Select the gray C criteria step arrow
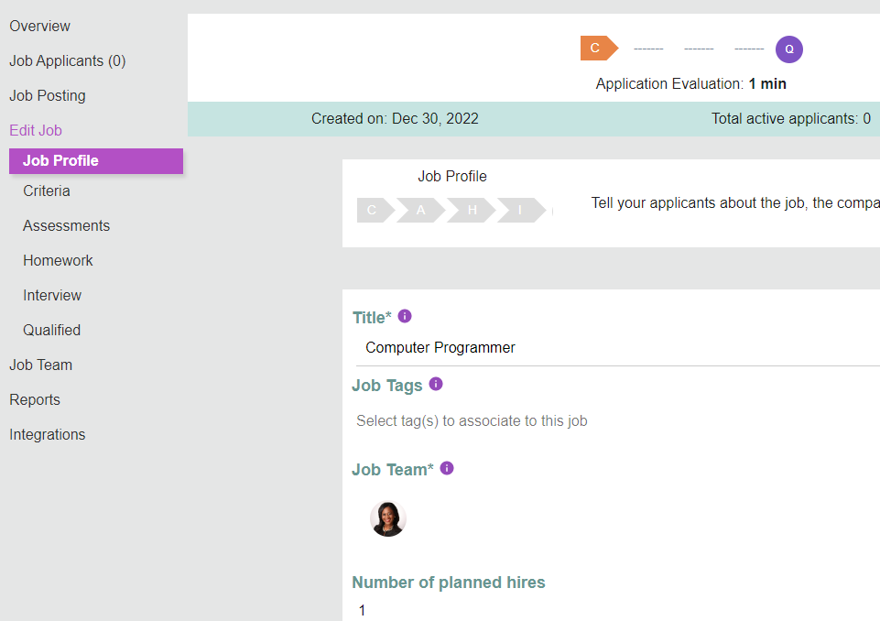This screenshot has width=880, height=621. 375,210
